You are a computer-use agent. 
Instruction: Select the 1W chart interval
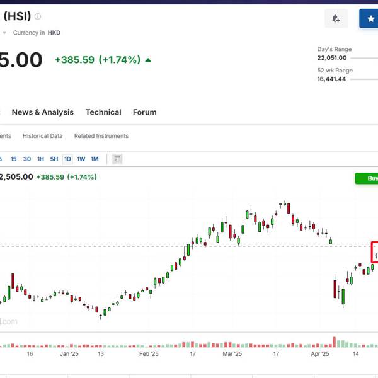click(81, 159)
